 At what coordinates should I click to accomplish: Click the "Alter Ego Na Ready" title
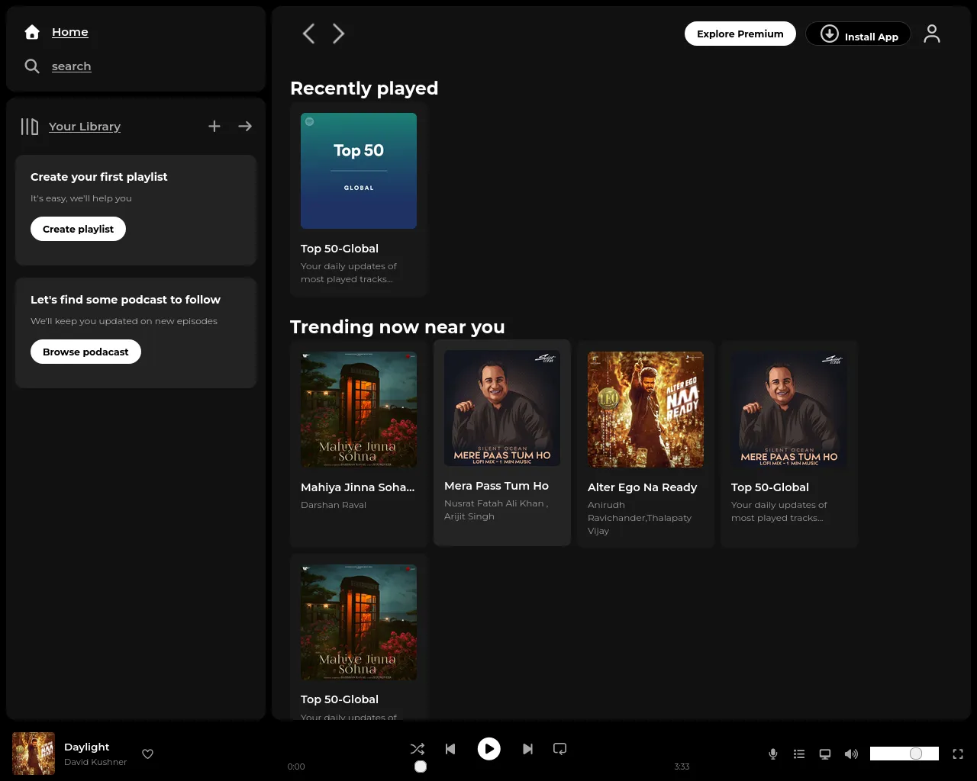[x=642, y=487]
